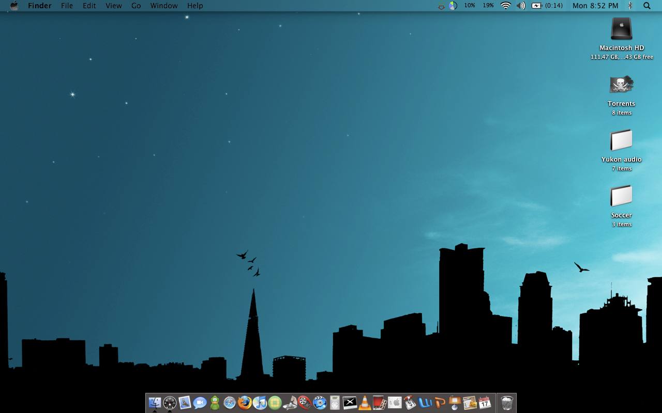The image size is (662, 413).
Task: Open the pie chart activity monitor menu
Action: [x=453, y=6]
